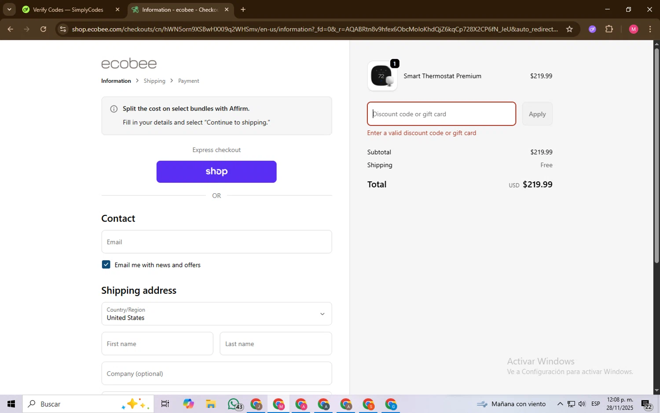
Task: Open the Extensions puzzle icon
Action: pyautogui.click(x=609, y=29)
